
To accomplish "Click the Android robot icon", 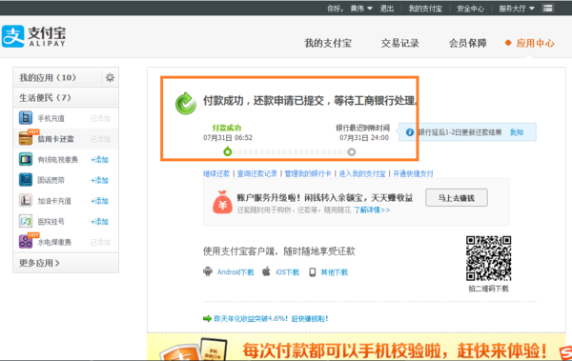I will (x=208, y=271).
